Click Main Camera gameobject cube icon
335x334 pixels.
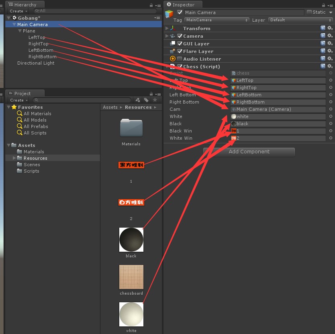click(x=169, y=14)
